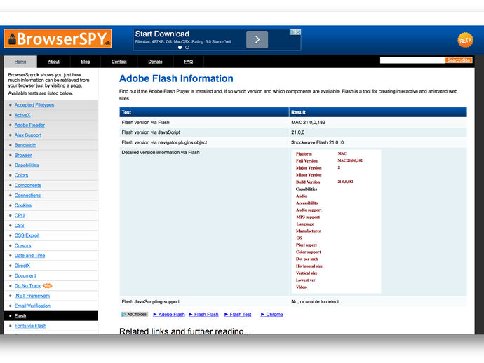
Task: Click the Result column header
Action: pos(378,112)
